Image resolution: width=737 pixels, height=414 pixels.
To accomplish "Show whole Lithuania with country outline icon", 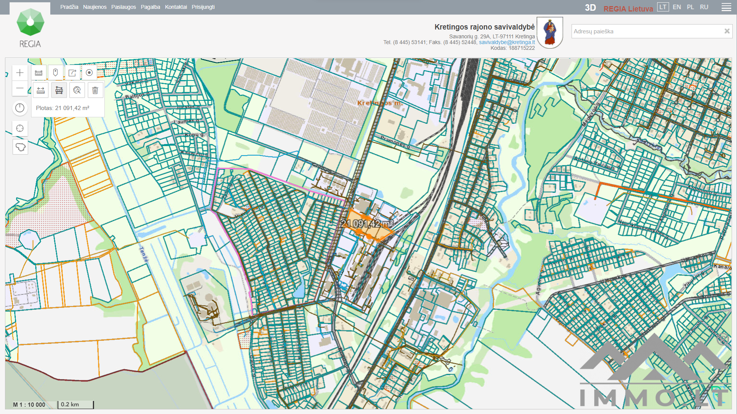I will (x=20, y=147).
